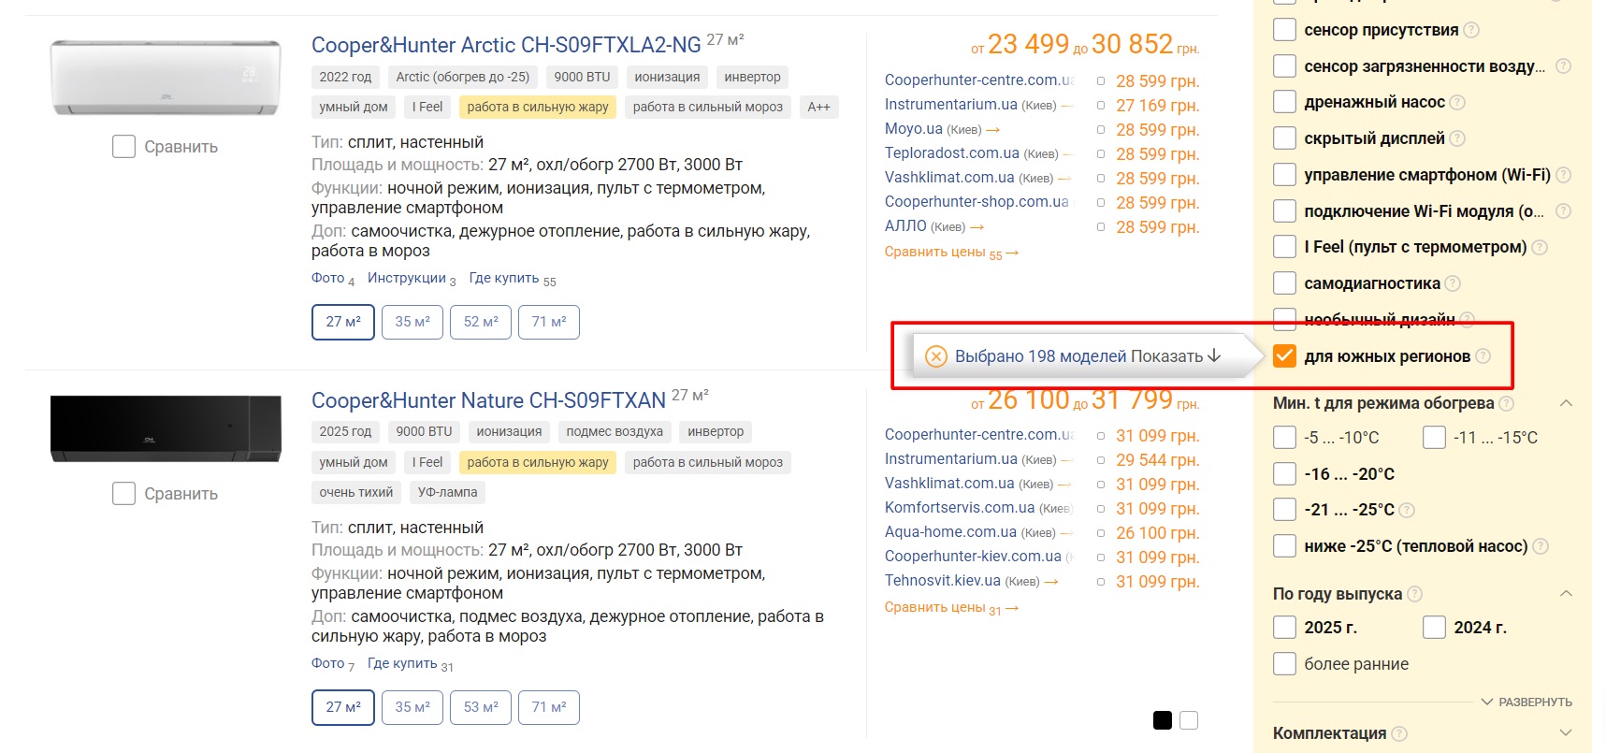Choose black color swatch for Nature model
The height and width of the screenshot is (753, 1606).
coord(1163,720)
